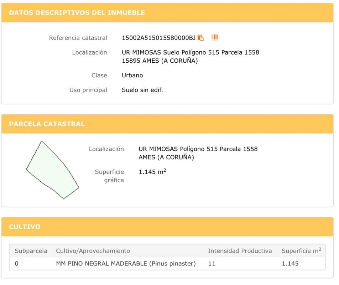The width and height of the screenshot is (339, 285).
Task: Click the Uso principal value Suelo sin edif.
Action: pos(142,90)
